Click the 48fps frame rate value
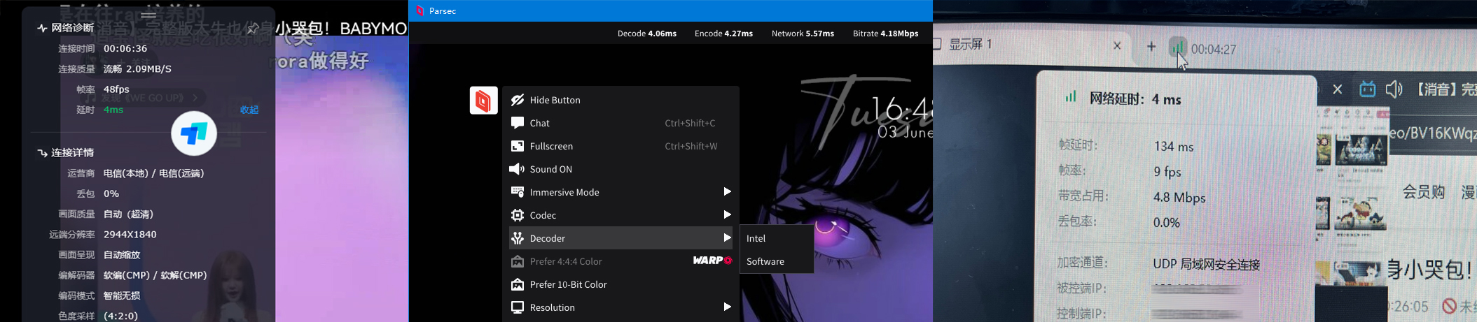 tap(116, 89)
